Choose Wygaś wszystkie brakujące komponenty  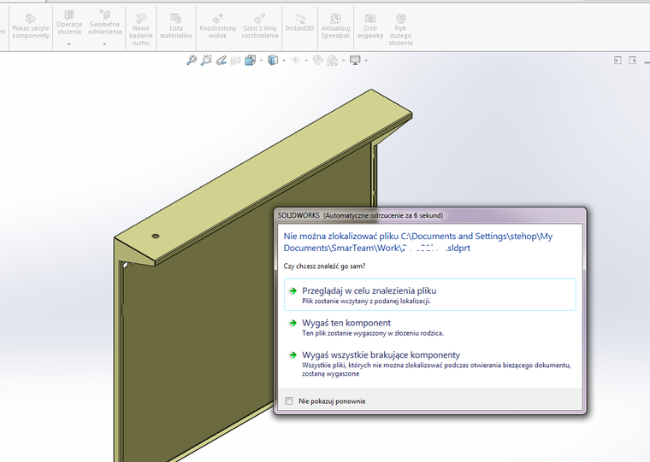coord(430,364)
